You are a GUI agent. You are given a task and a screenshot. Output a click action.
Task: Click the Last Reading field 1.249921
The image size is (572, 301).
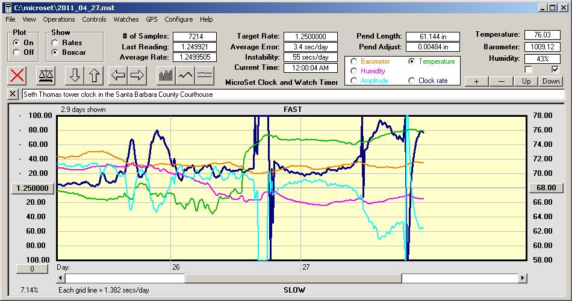(195, 47)
